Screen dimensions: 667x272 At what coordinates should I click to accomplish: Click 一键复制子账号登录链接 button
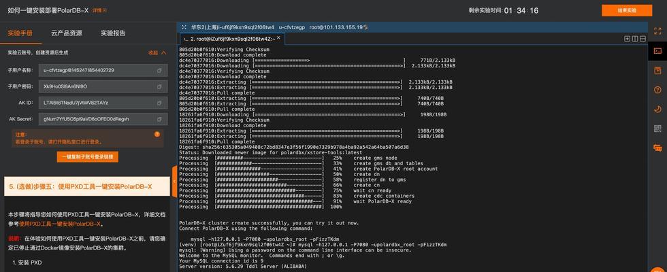[88, 157]
